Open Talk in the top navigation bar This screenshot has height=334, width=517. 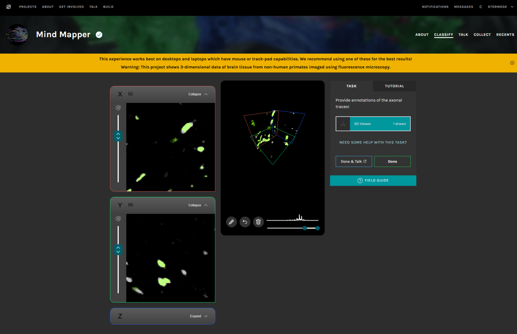tap(94, 7)
